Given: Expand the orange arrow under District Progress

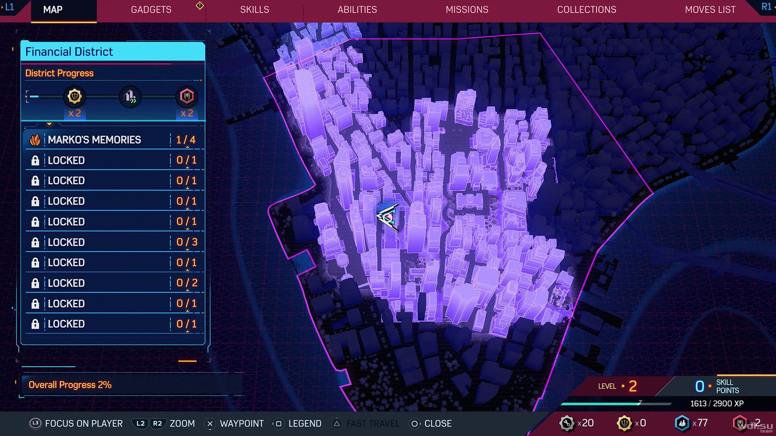Looking at the screenshot, I should pos(49,124).
